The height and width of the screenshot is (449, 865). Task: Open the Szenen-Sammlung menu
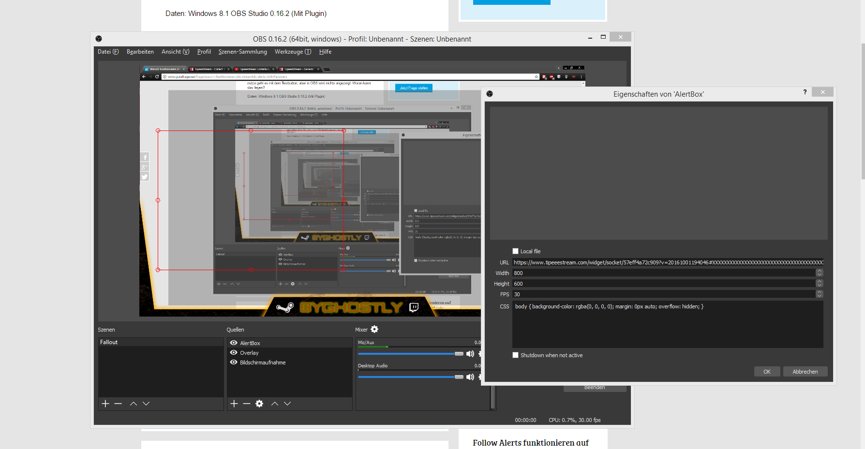pyautogui.click(x=243, y=52)
